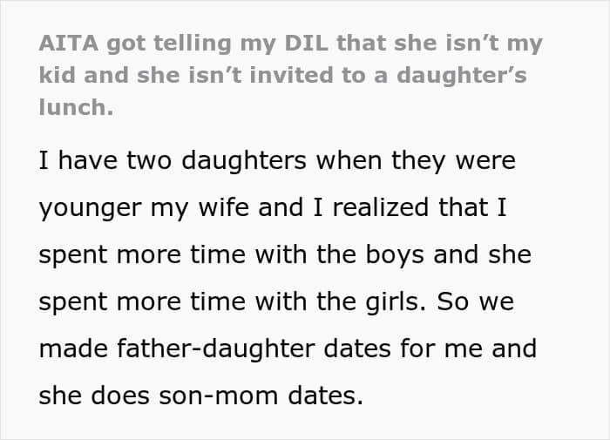Click the word "boys" in the paragraph
Screen dimensions: 610x440
395,255
